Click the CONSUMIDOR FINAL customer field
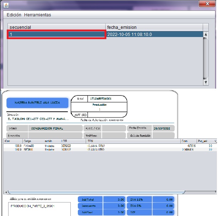Screen dimensions: 218x216 point(53,128)
